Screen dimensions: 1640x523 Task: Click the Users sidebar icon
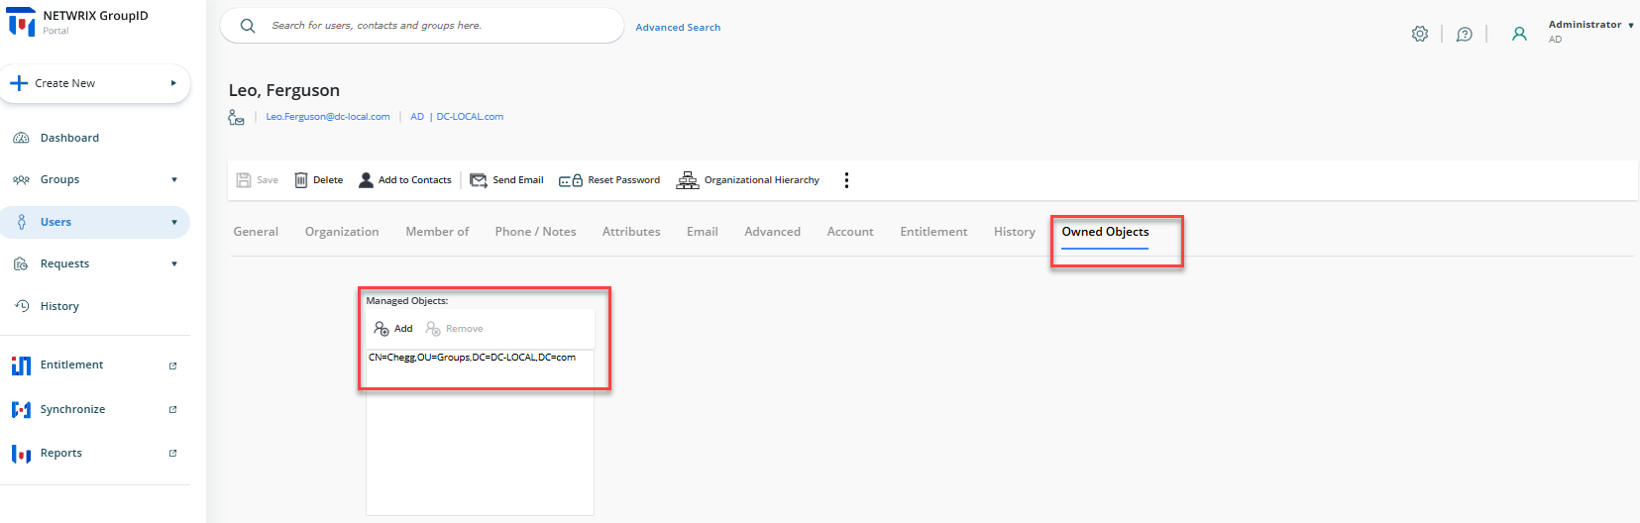(21, 222)
